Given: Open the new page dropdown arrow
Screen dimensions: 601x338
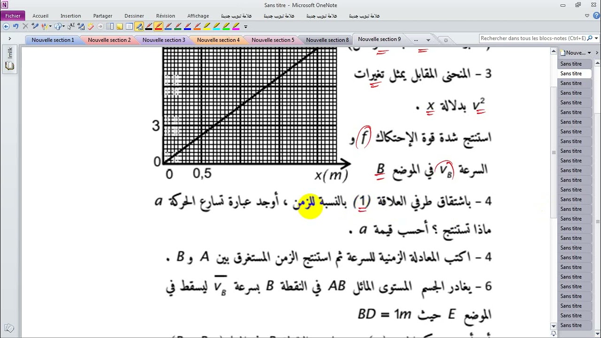Looking at the screenshot, I should pyautogui.click(x=590, y=53).
